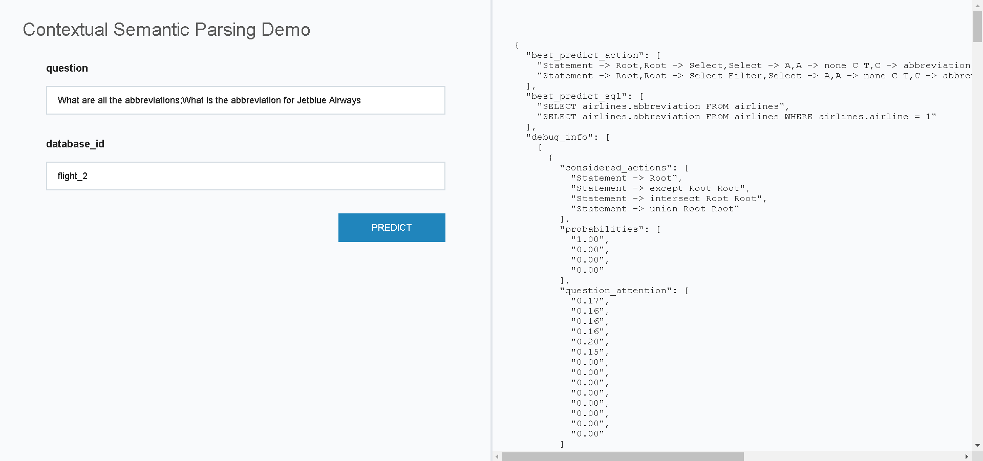Viewport: 983px width, 461px height.
Task: Focus the database_id input field
Action: (246, 176)
